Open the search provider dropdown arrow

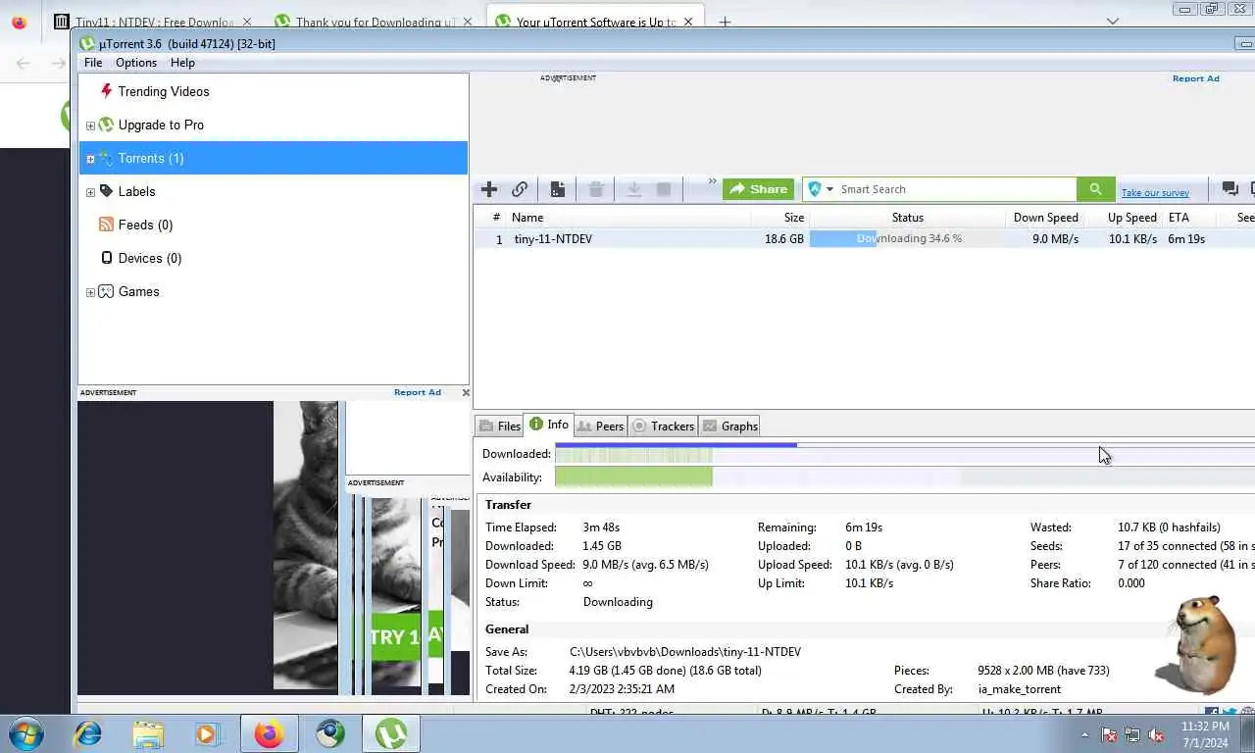[829, 189]
